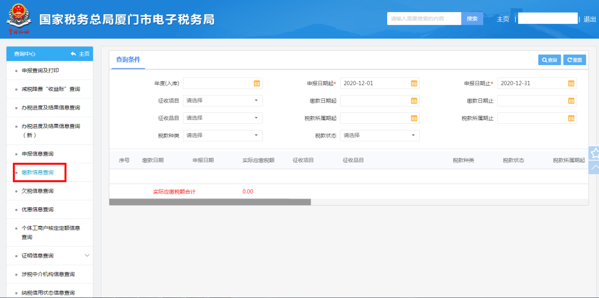
Task: Click the 实际应缴税额合计 total label
Action: pyautogui.click(x=174, y=191)
